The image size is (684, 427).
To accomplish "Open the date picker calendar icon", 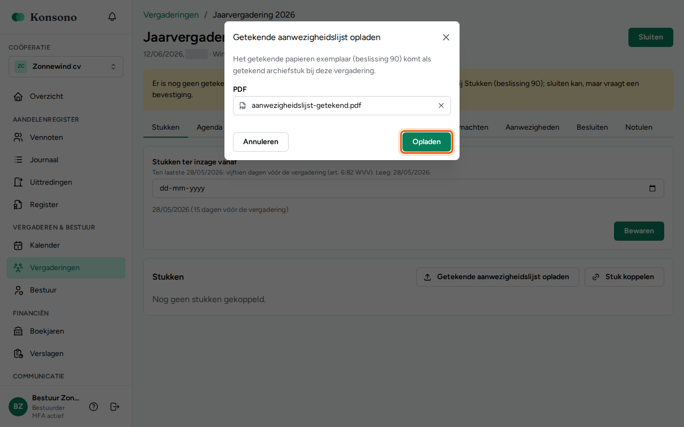I will point(652,188).
